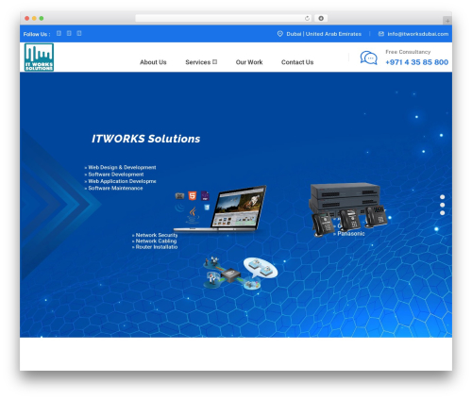This screenshot has height=399, width=472.
Task: Click the browser download button icon
Action: pos(321,18)
